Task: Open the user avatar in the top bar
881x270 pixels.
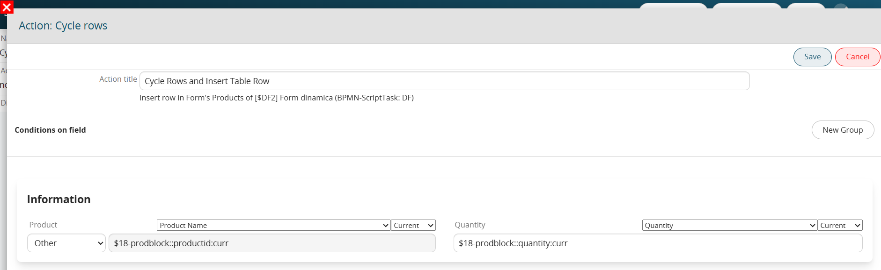Action: click(x=841, y=6)
